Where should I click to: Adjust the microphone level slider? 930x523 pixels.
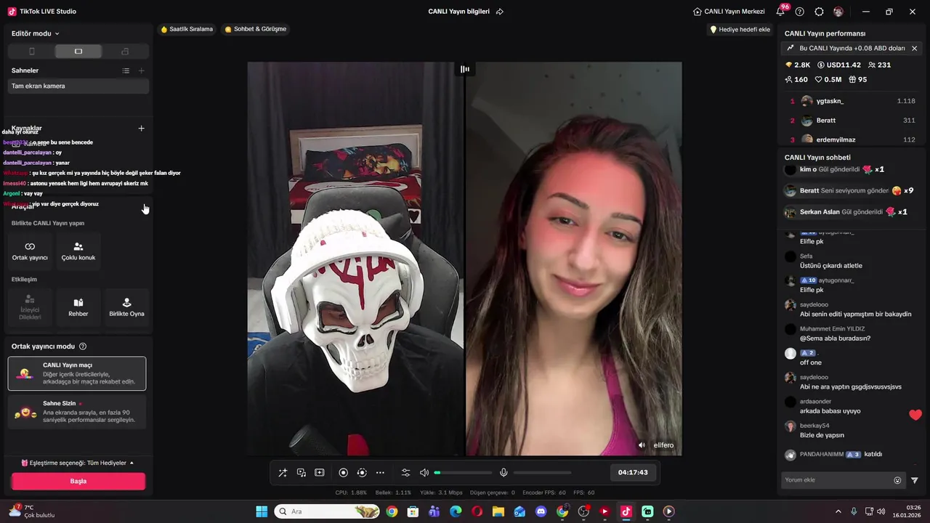pos(542,473)
